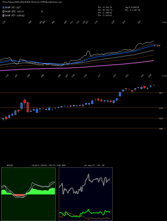Click the 'Pre C: 131.61' close value

[105, 15]
